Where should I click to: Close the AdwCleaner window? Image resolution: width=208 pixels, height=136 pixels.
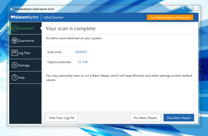point(193,8)
